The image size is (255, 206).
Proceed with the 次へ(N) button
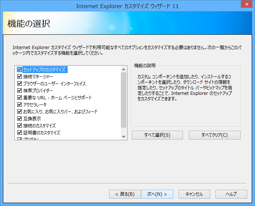(x=157, y=194)
